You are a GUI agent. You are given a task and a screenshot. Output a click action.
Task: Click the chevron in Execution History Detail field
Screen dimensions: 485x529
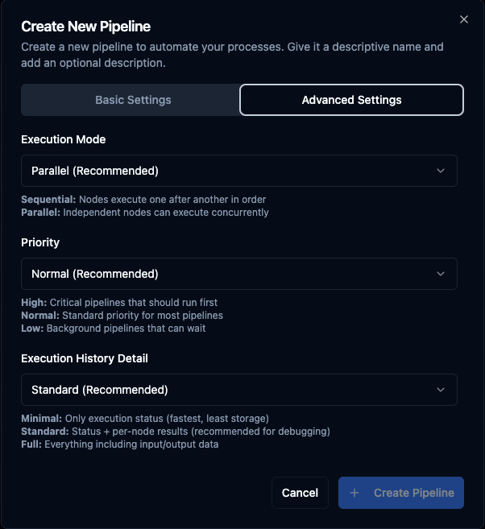(441, 390)
